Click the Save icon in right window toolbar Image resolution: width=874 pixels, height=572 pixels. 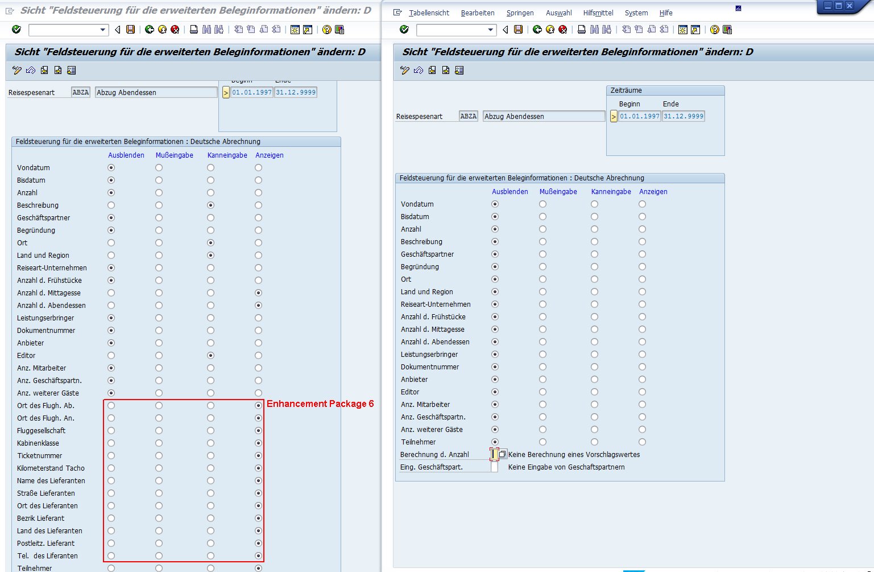point(518,30)
